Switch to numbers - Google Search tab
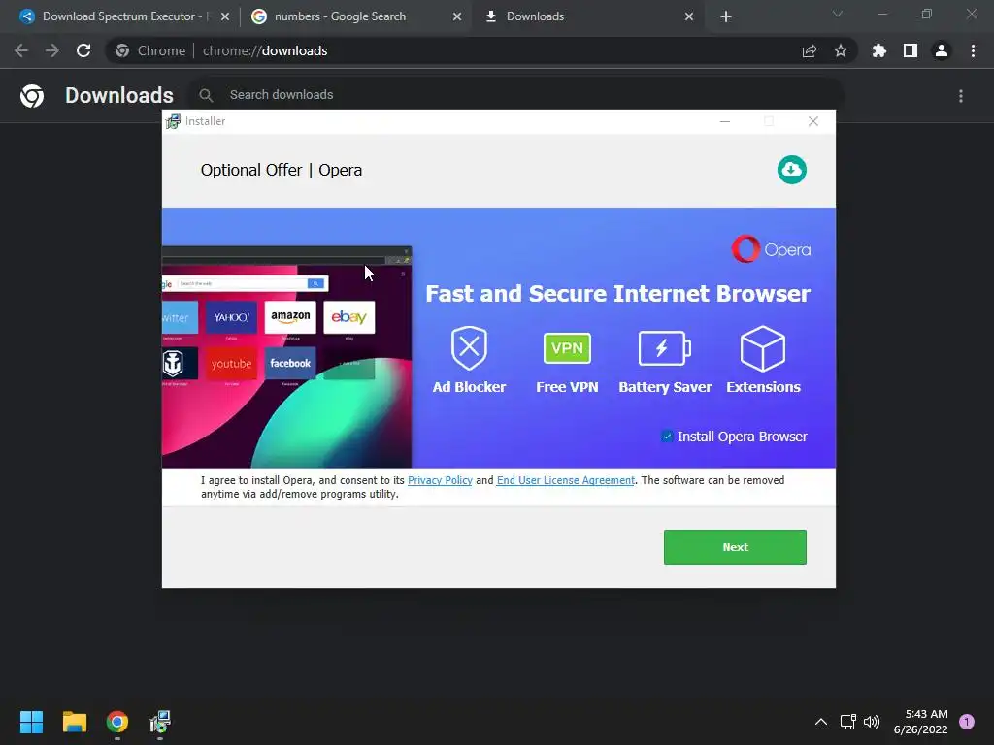Image resolution: width=994 pixels, height=745 pixels. click(x=355, y=16)
